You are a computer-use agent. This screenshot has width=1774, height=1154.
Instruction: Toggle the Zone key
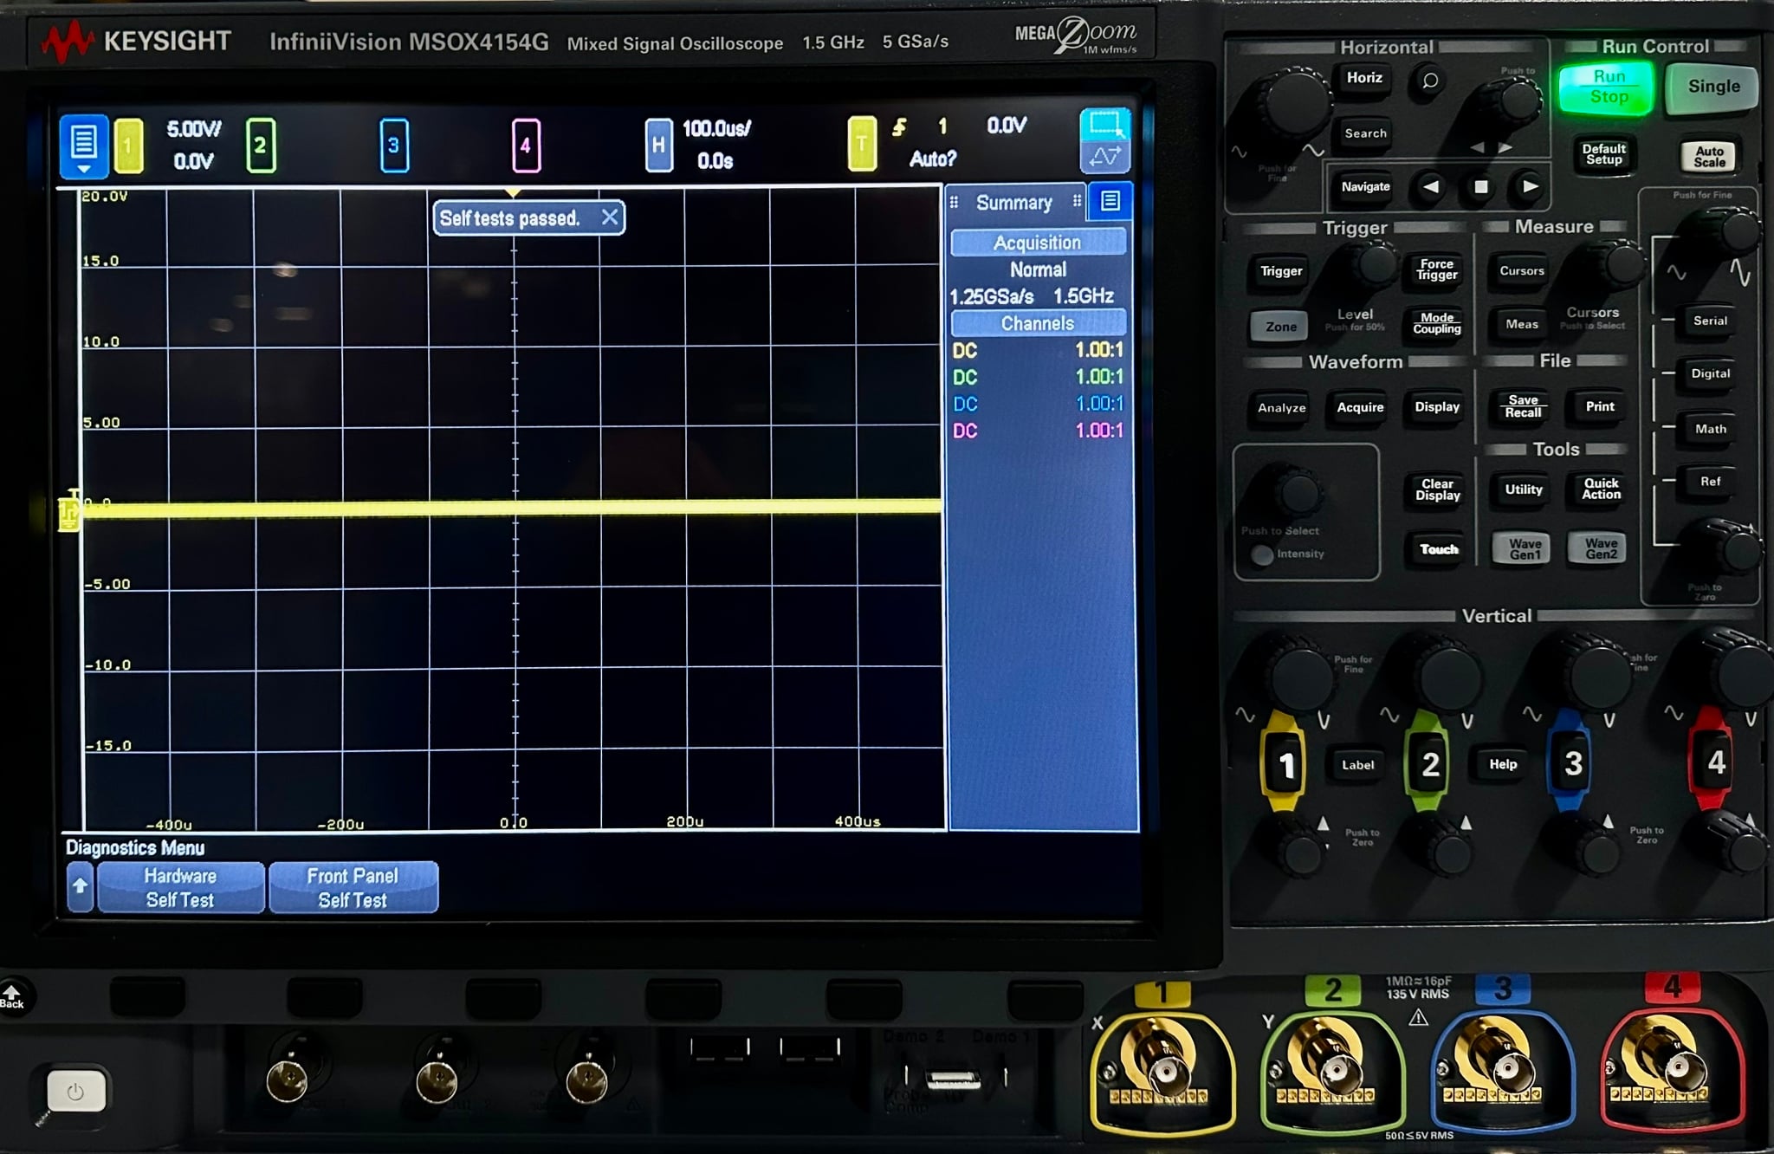1280,327
